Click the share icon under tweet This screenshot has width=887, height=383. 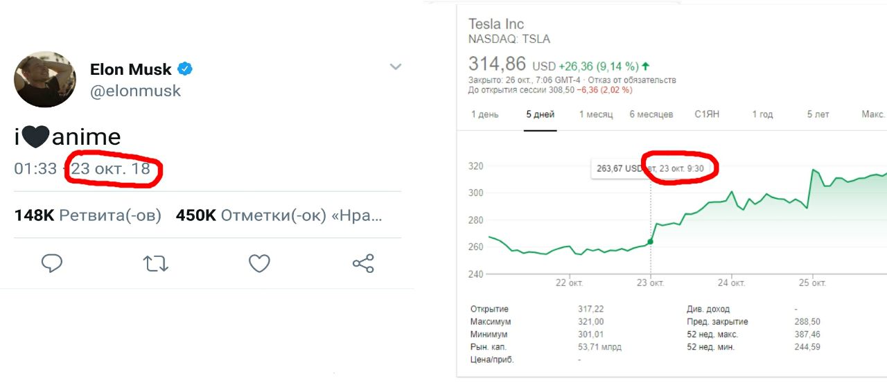pyautogui.click(x=363, y=263)
